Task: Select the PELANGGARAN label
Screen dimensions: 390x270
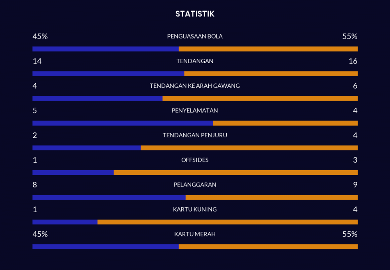Action: pyautogui.click(x=195, y=185)
